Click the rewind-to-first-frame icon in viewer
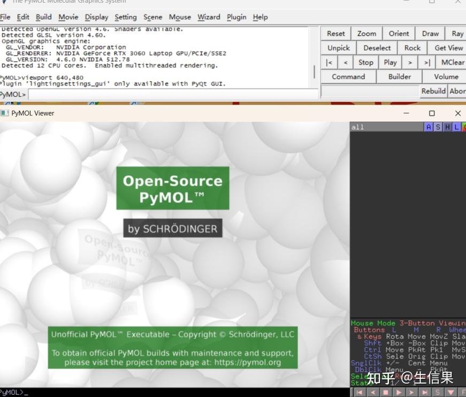The image size is (466, 397). pyautogui.click(x=360, y=392)
